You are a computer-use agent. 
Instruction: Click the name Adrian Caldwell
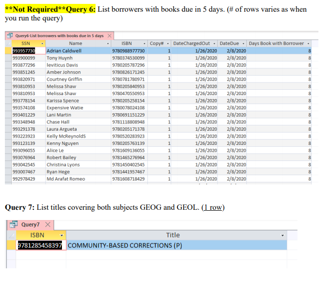click(64, 51)
